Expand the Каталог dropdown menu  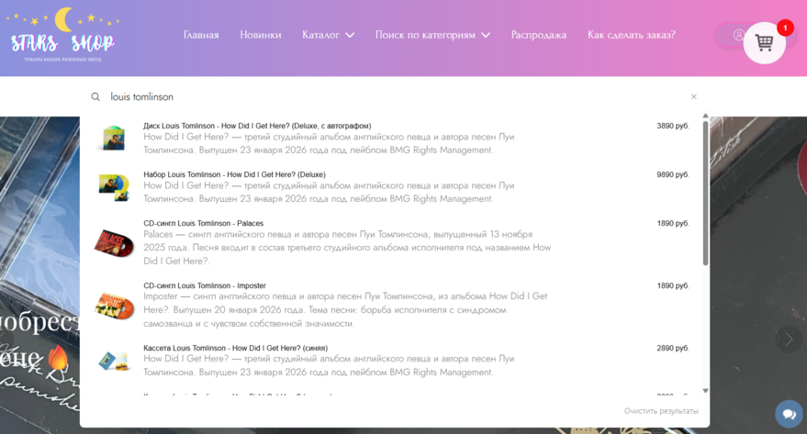328,35
